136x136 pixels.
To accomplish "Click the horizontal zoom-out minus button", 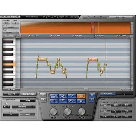I will (127, 89).
